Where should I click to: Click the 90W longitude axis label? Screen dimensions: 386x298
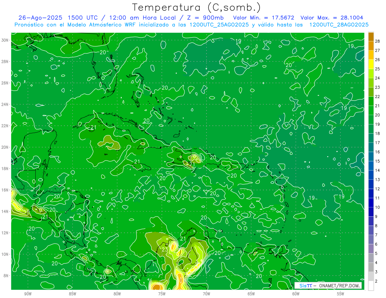(x=28, y=294)
